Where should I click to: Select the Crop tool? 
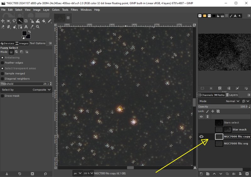click(x=26, y=21)
